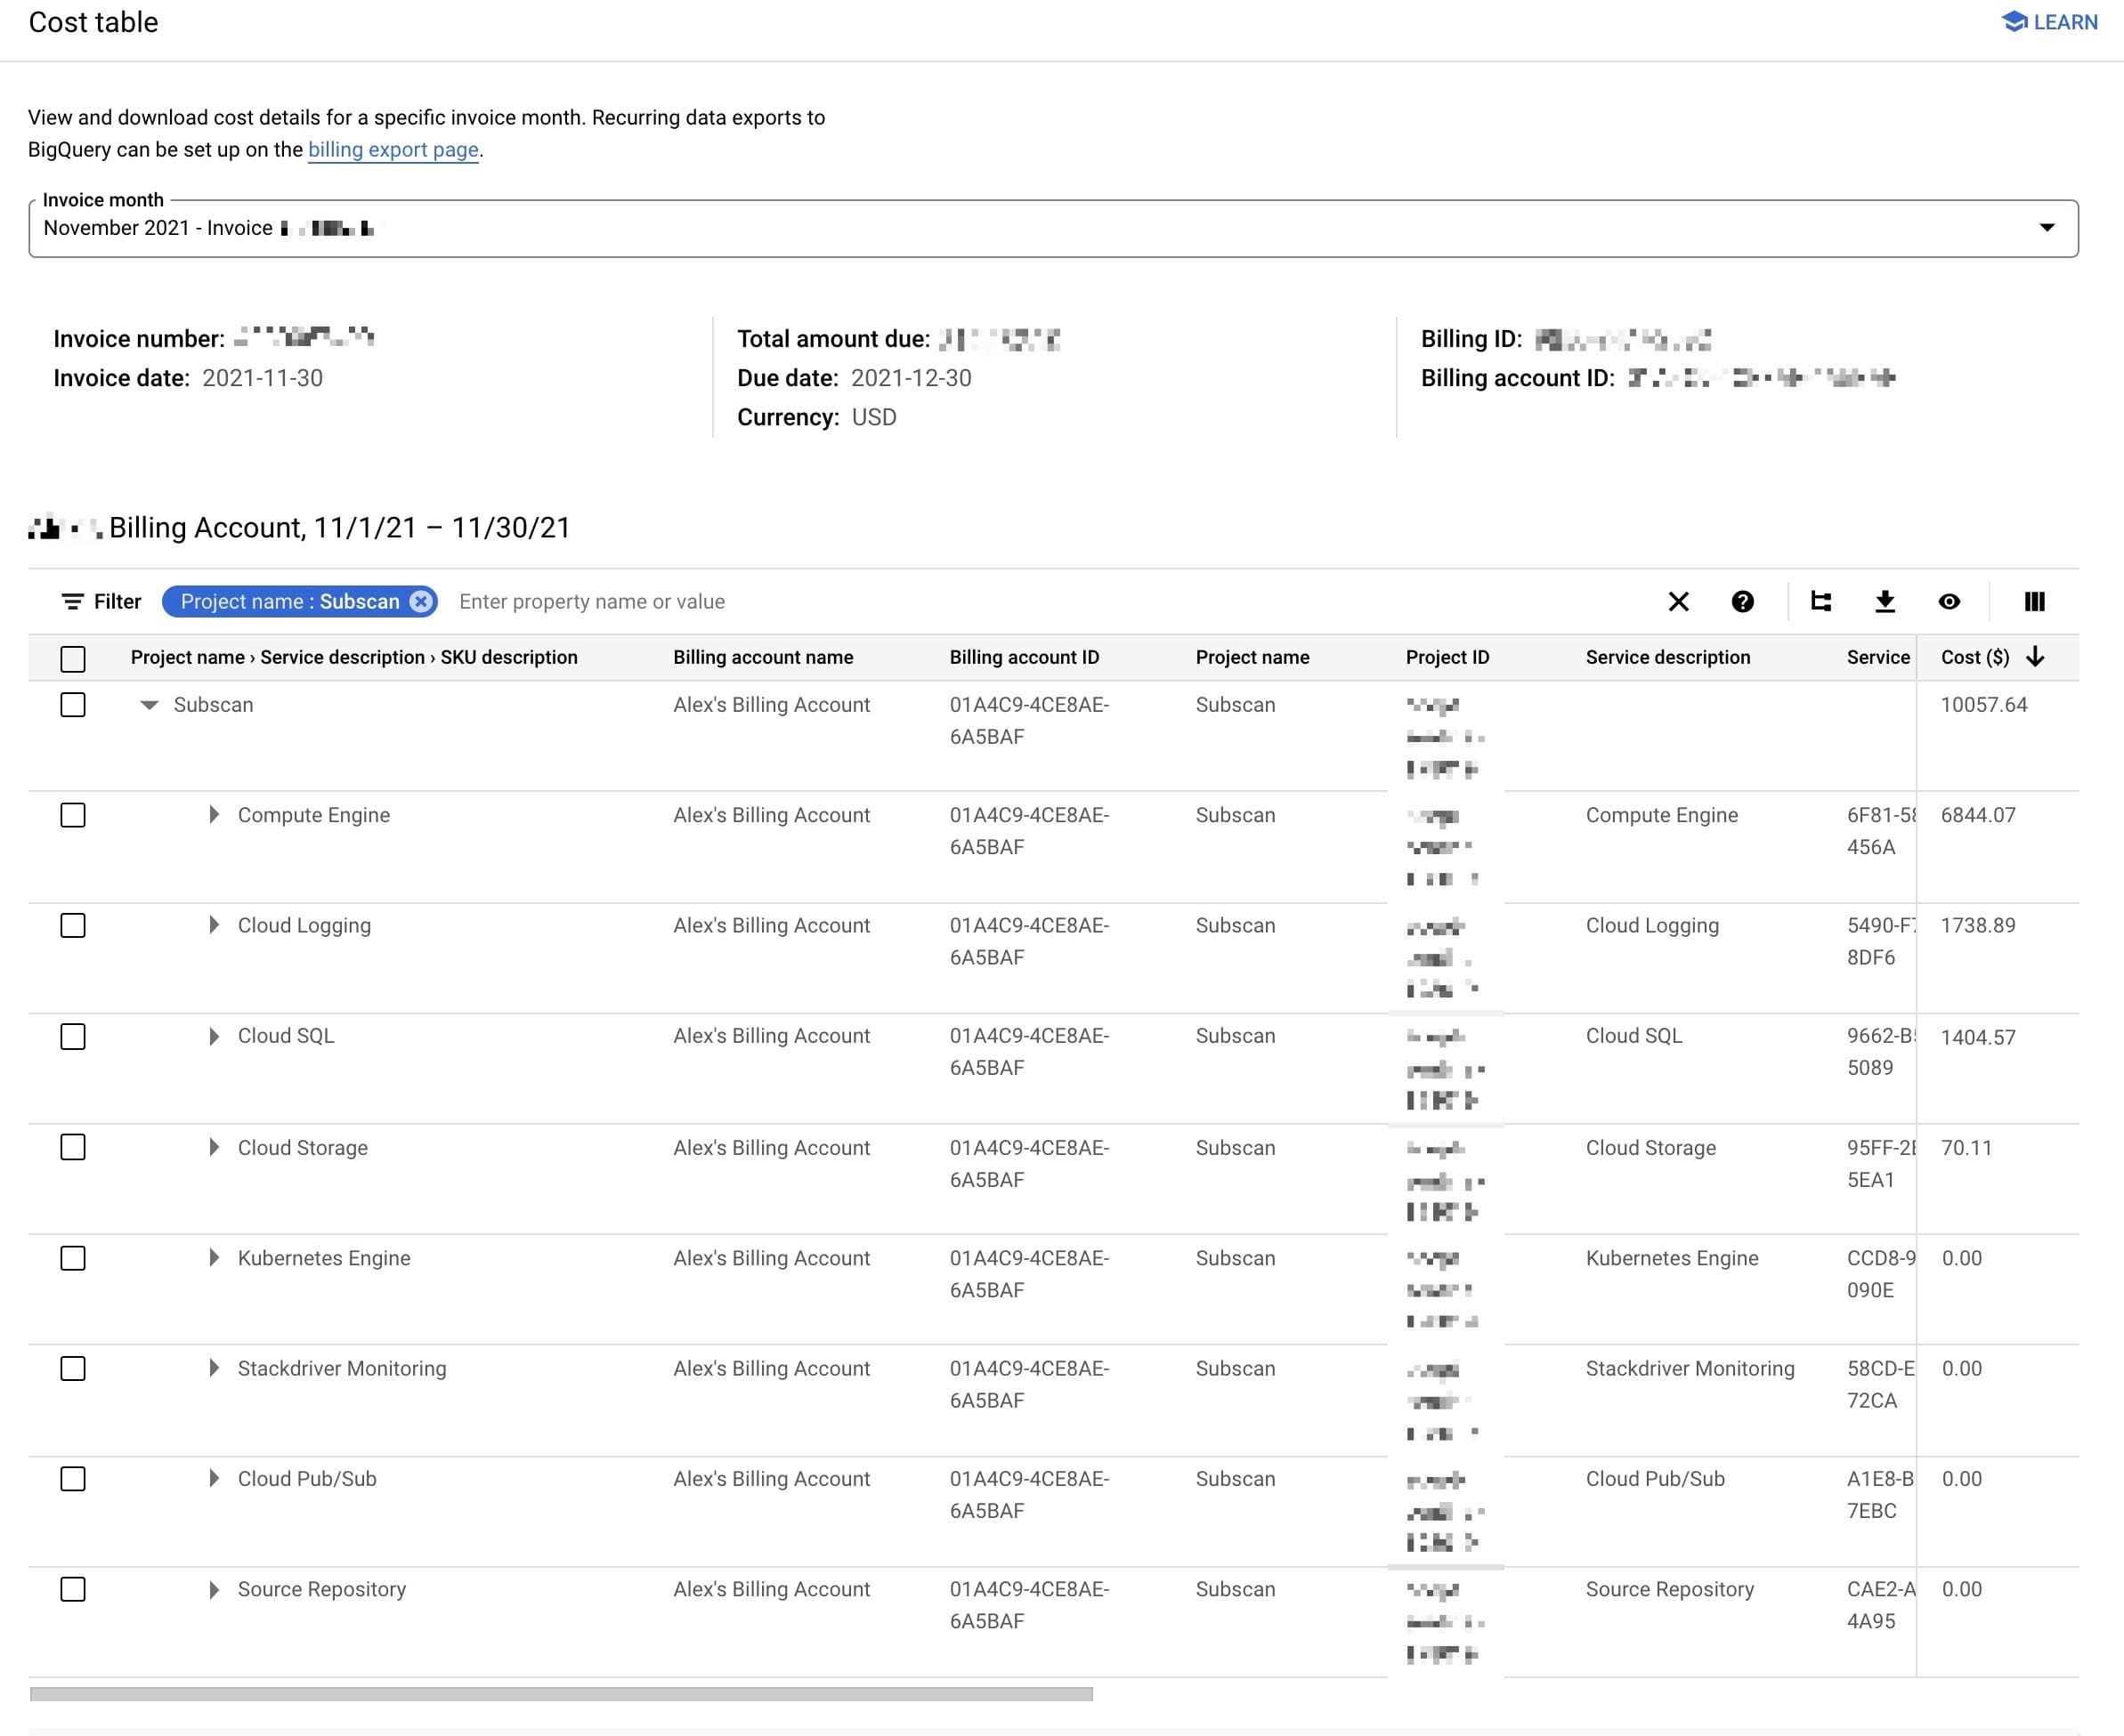Screen dimensions: 2124x1736
Task: Tick the Compute Engine row checkbox
Action: click(73, 815)
